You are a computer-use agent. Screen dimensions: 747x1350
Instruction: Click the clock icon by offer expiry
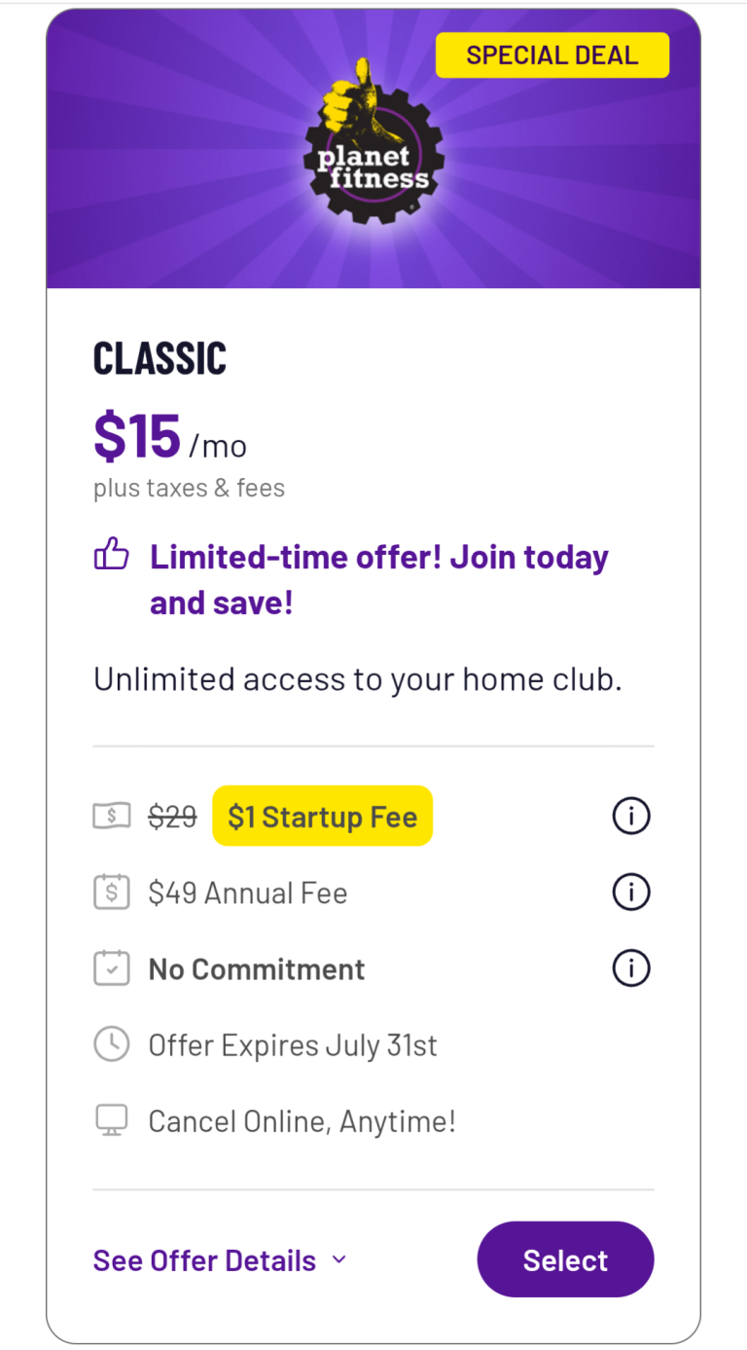[x=112, y=1044]
